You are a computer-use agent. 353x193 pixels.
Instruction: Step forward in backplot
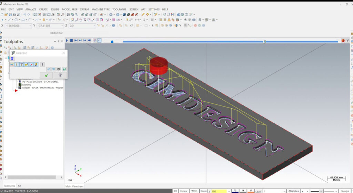(x=85, y=40)
